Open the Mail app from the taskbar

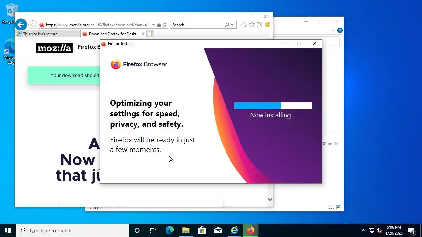click(218, 230)
